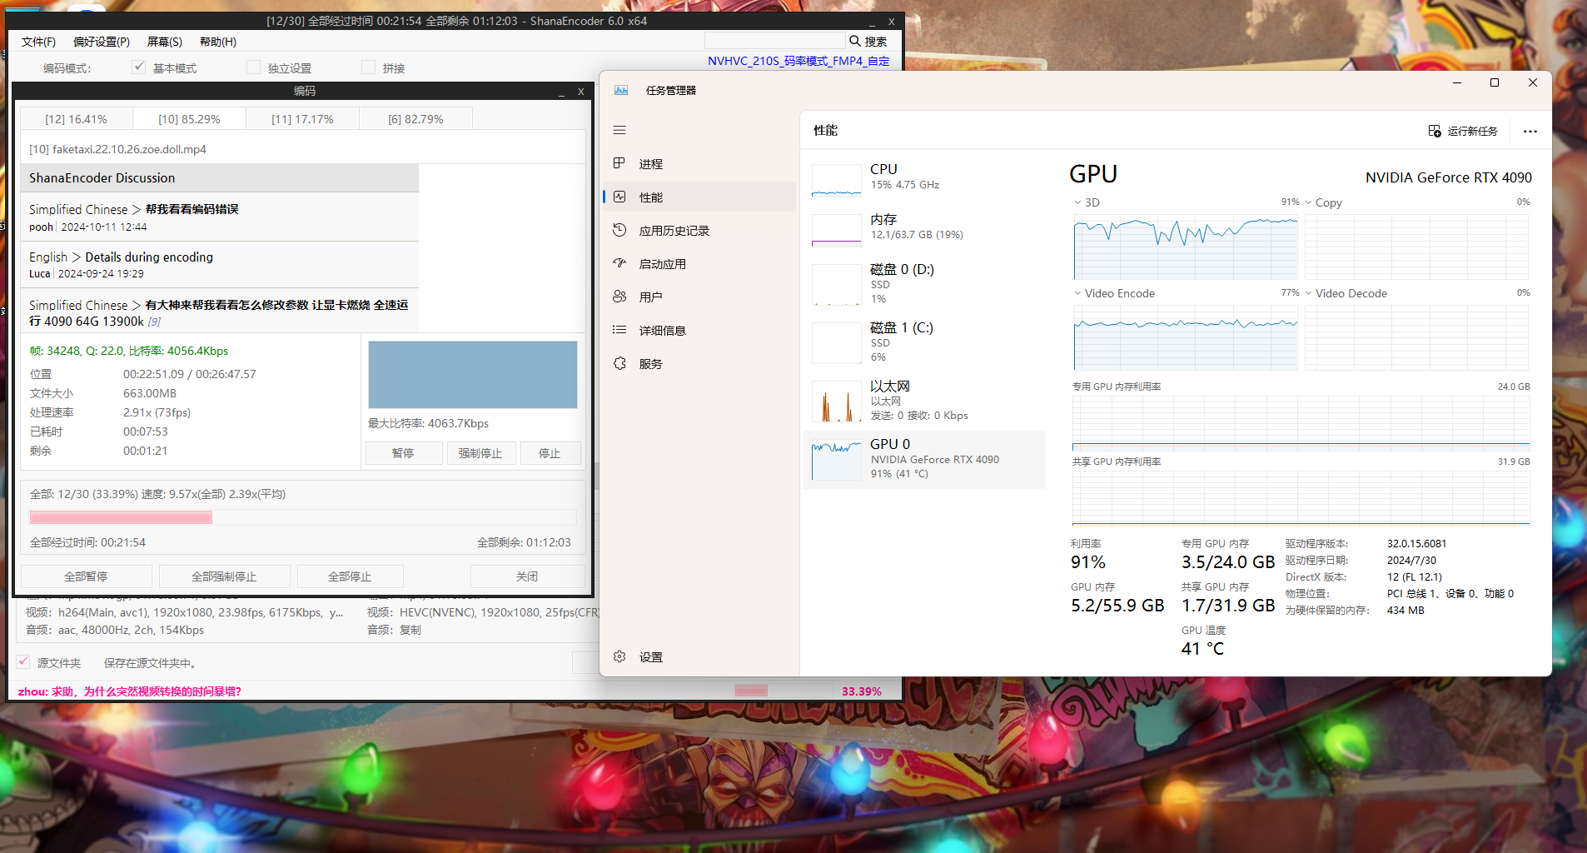The height and width of the screenshot is (853, 1587).
Task: Open the 帮助(H) menu
Action: point(218,42)
